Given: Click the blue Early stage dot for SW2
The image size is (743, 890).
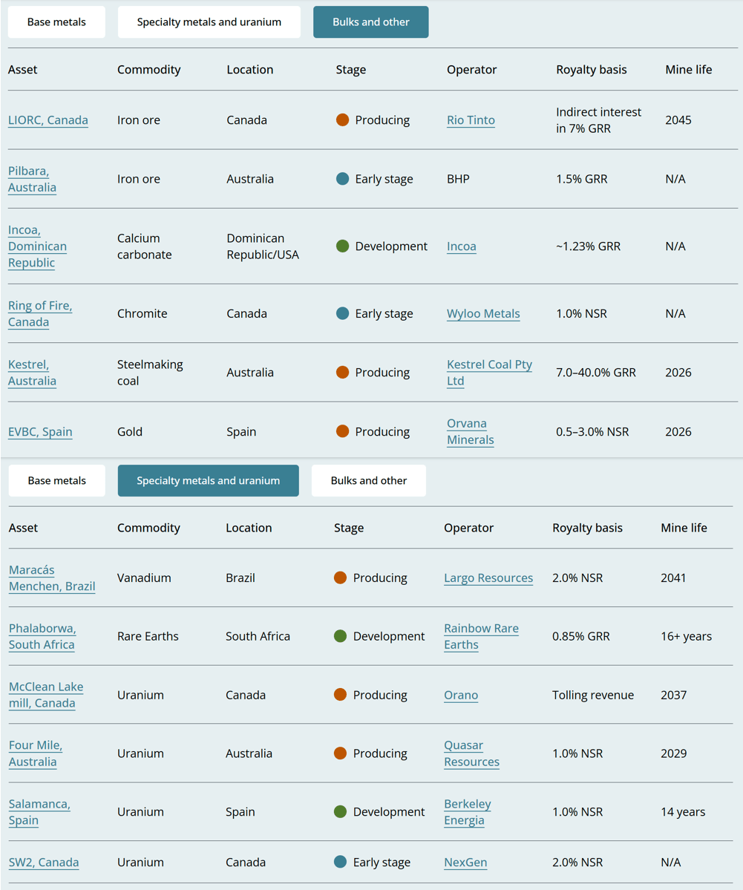Looking at the screenshot, I should coord(340,863).
